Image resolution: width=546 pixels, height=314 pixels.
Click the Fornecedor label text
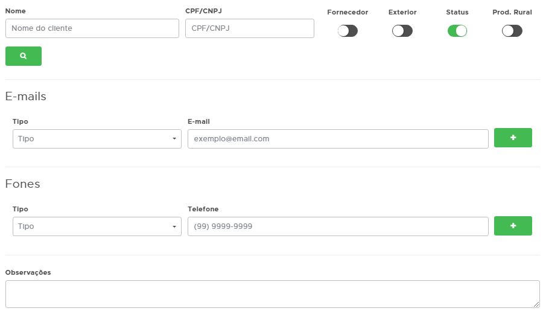tap(348, 12)
